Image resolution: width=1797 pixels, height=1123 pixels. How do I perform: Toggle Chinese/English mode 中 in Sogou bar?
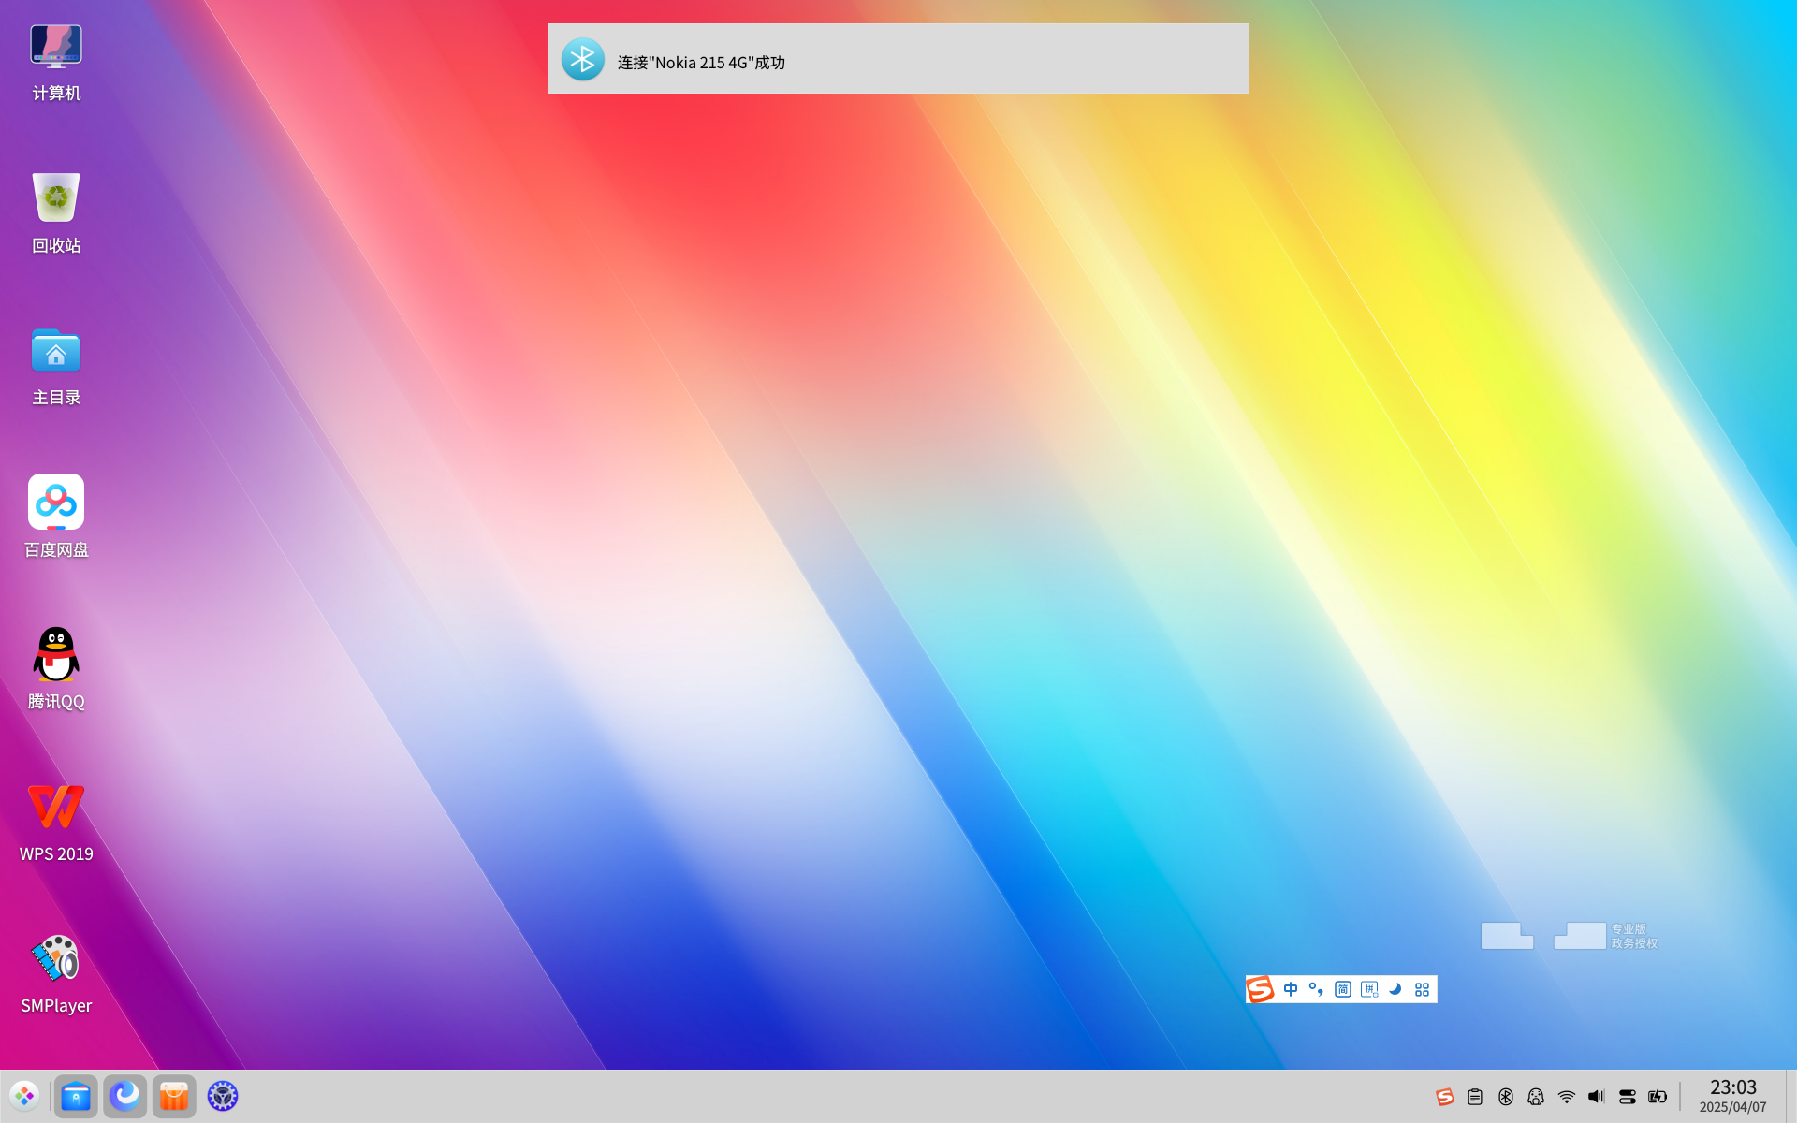coord(1291,989)
